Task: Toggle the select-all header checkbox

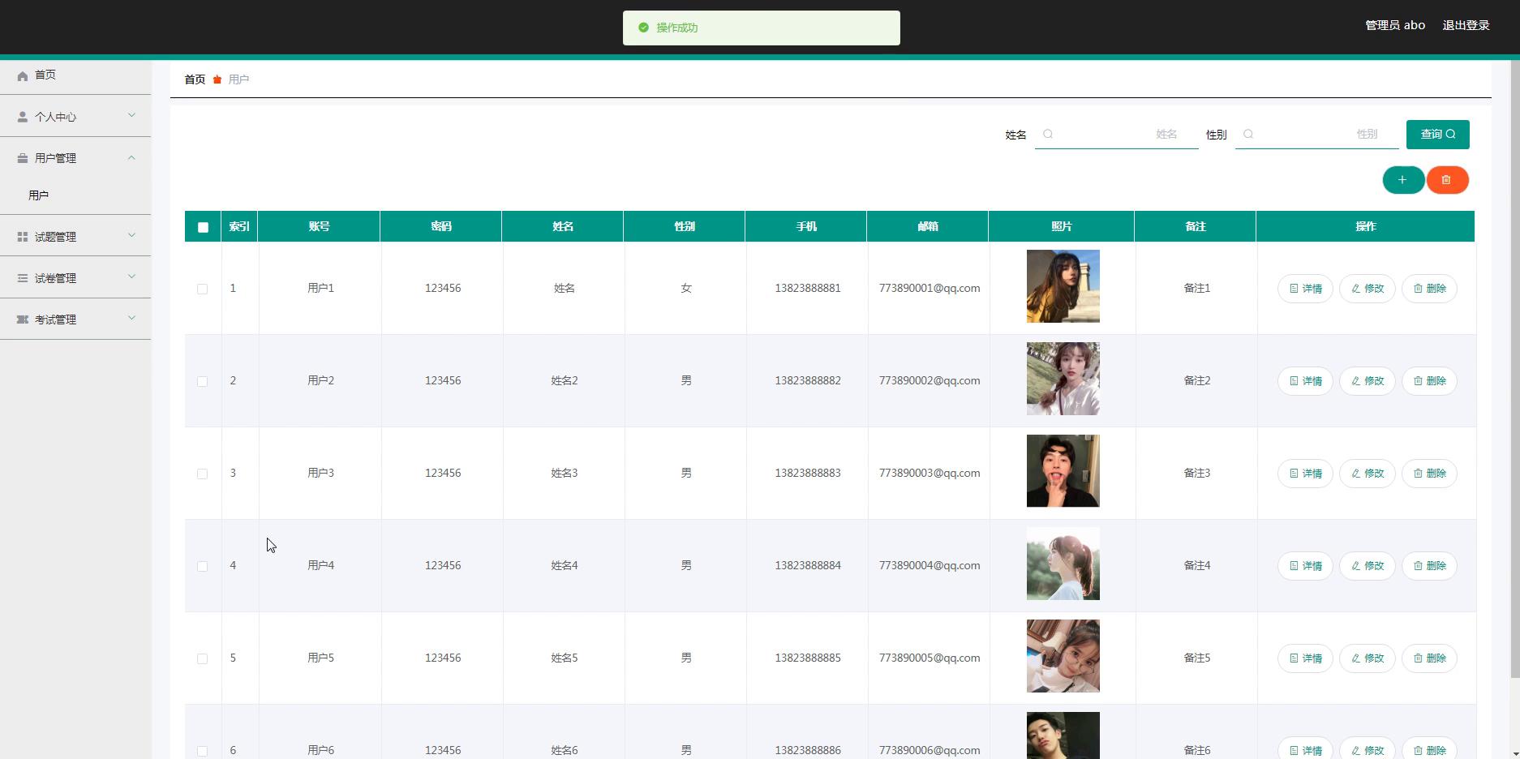Action: point(203,227)
